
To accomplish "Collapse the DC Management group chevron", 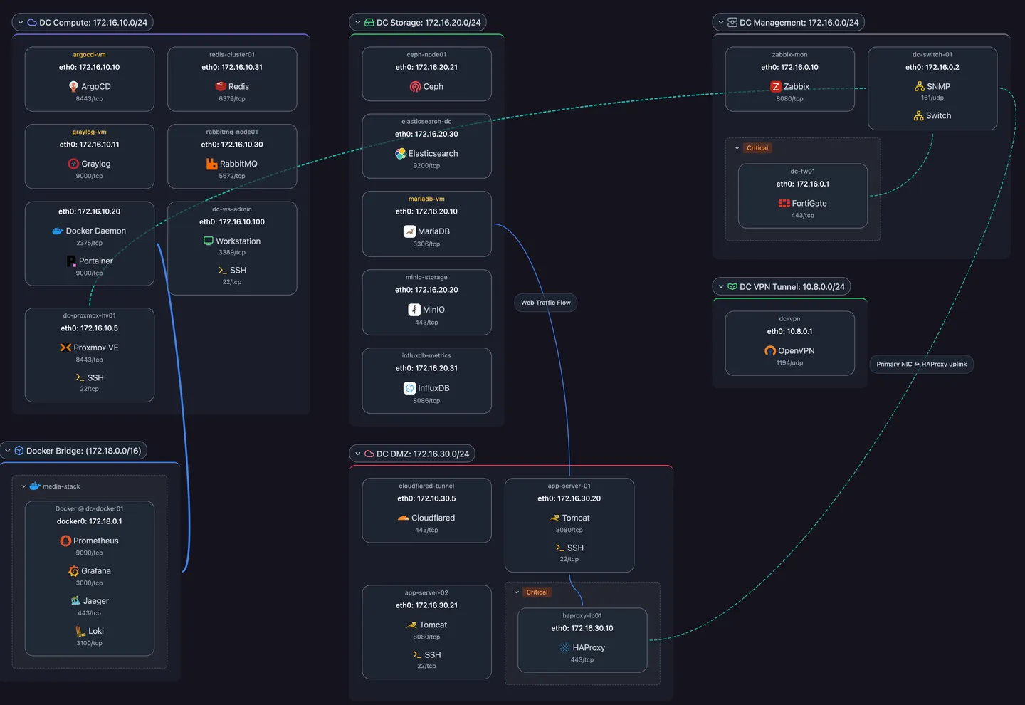I will 721,23.
